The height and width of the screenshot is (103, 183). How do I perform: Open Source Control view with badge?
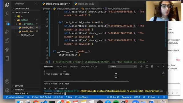pyautogui.click(x=7, y=23)
